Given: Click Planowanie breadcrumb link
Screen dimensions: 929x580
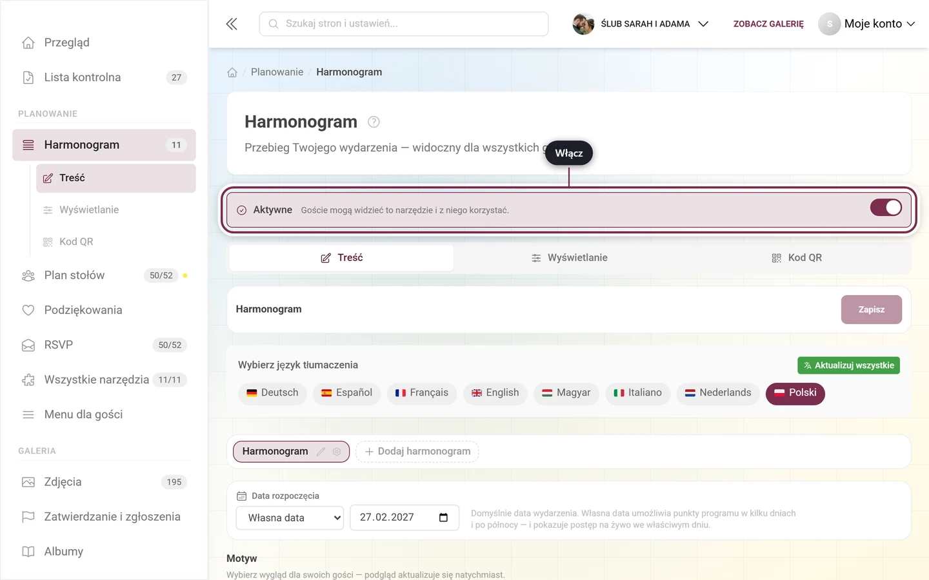Looking at the screenshot, I should 277,72.
